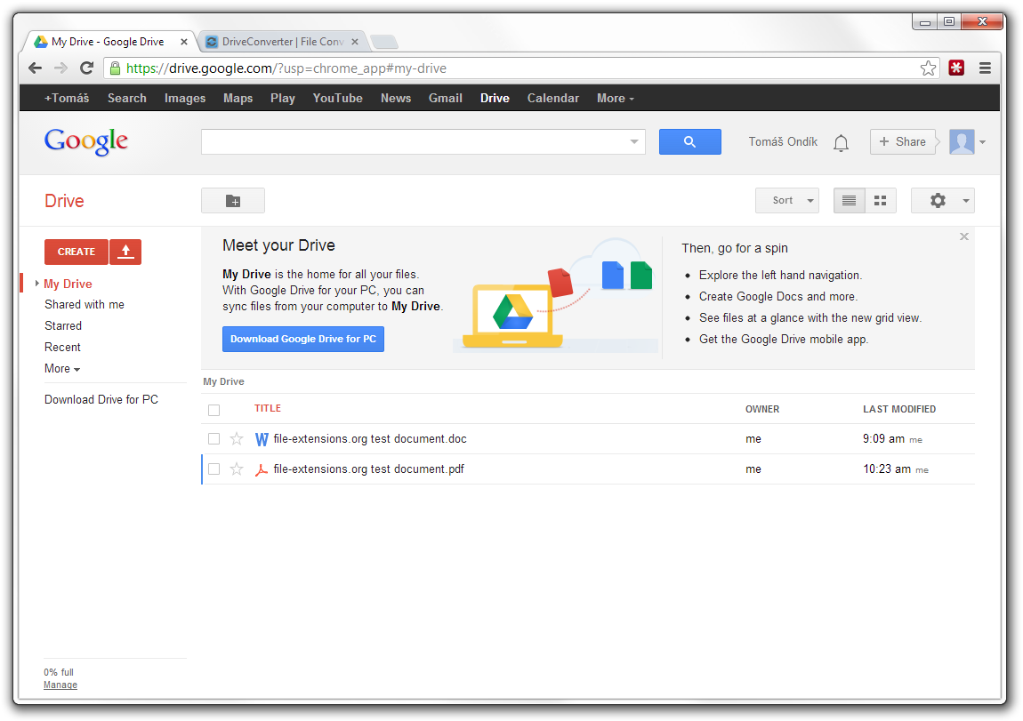Expand More in the left sidebar
Image resolution: width=1023 pixels, height=721 pixels.
click(x=61, y=368)
